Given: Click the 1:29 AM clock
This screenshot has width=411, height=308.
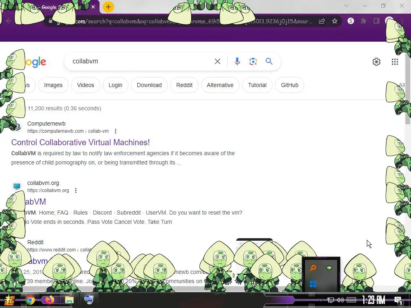Looking at the screenshot, I should pyautogui.click(x=374, y=300).
